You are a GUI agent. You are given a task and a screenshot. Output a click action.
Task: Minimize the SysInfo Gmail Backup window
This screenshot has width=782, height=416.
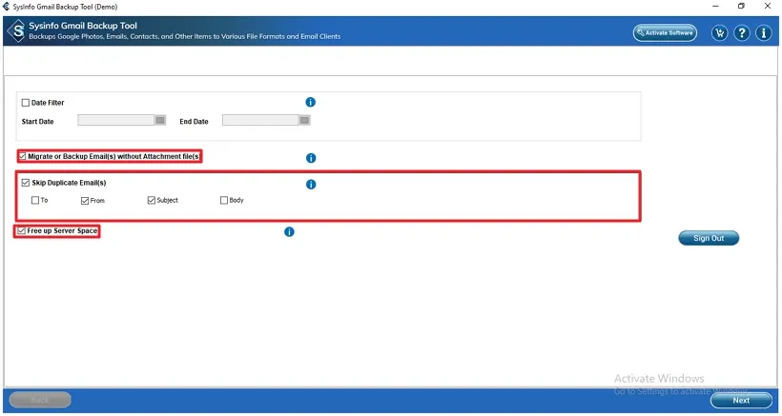tap(716, 7)
